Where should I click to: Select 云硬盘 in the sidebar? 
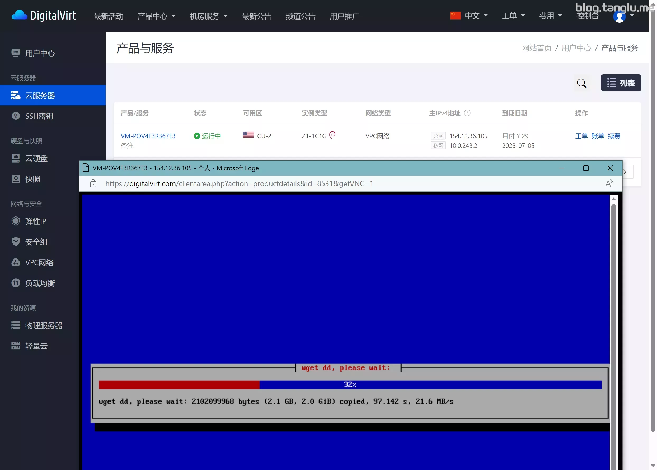pyautogui.click(x=36, y=158)
